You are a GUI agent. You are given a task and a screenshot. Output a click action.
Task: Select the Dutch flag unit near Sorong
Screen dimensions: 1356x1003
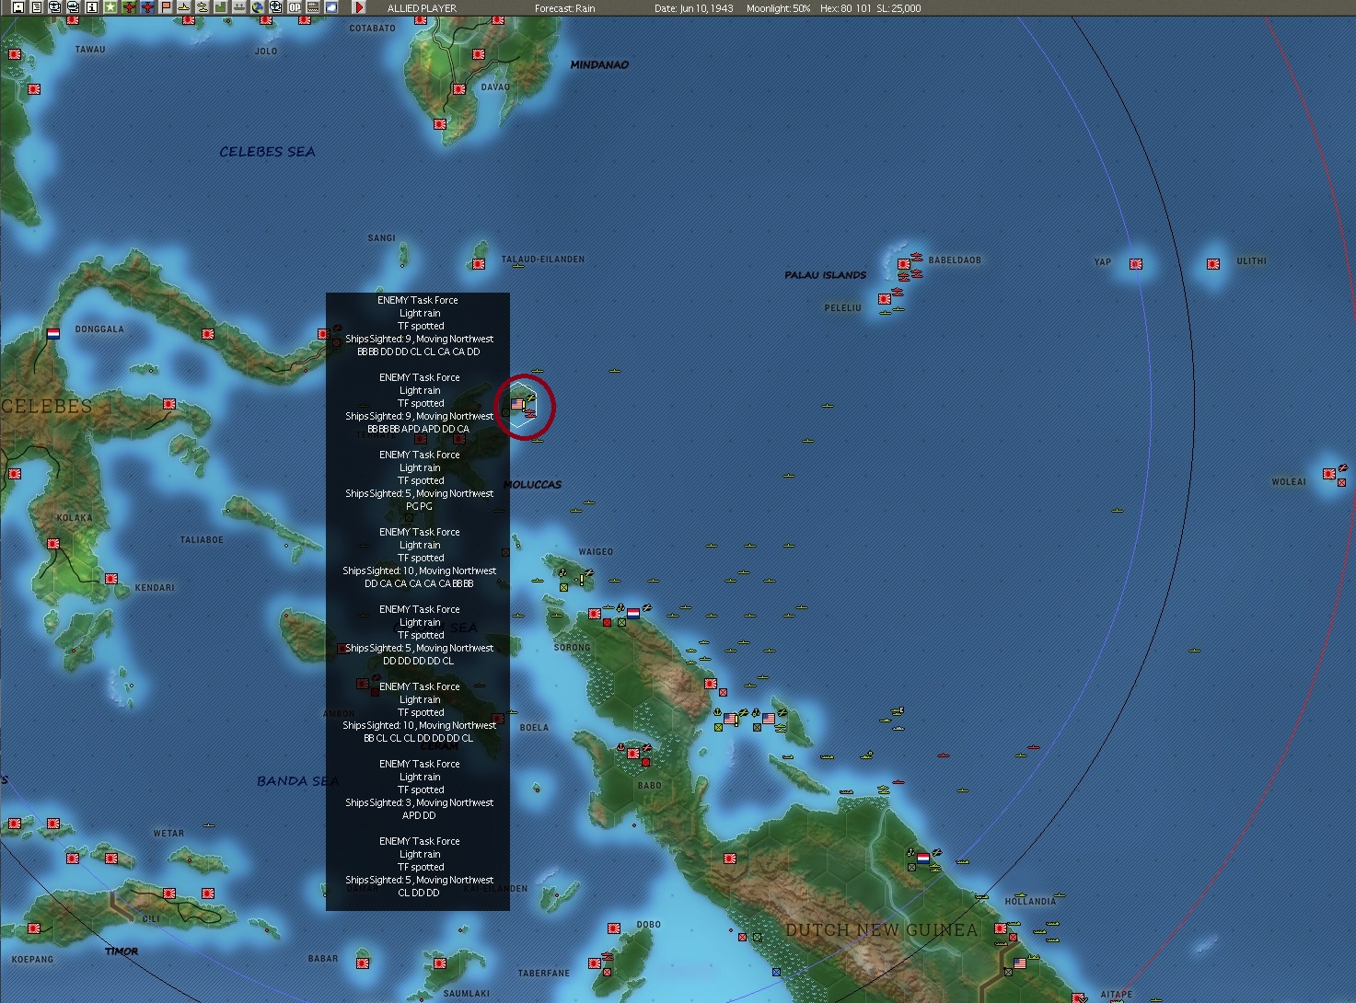[633, 614]
